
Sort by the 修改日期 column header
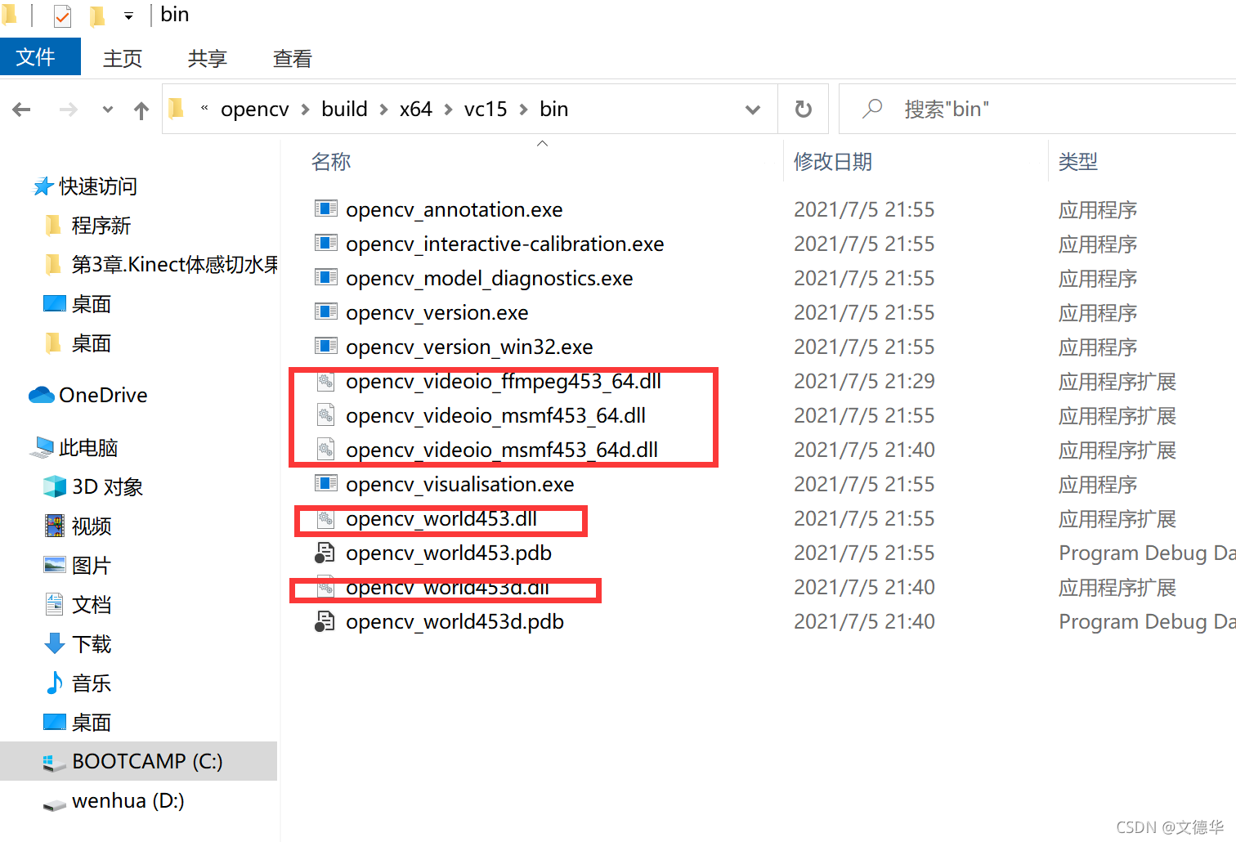pyautogui.click(x=832, y=162)
